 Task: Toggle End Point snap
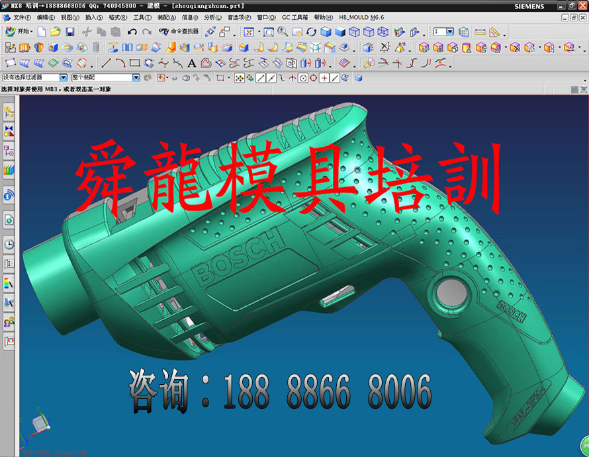(x=261, y=78)
